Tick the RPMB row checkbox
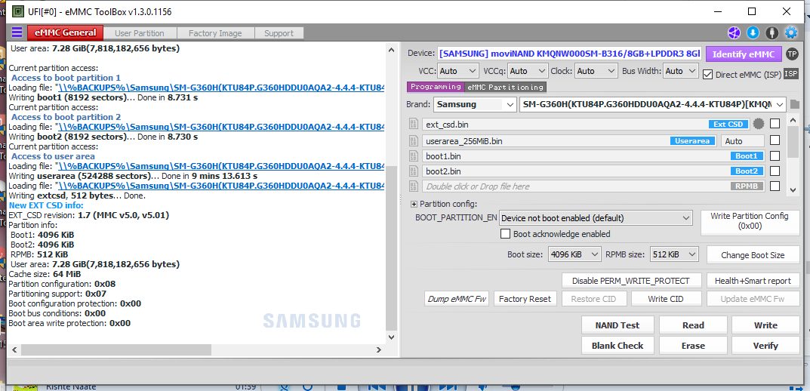This screenshot has height=391, width=810. tap(775, 186)
